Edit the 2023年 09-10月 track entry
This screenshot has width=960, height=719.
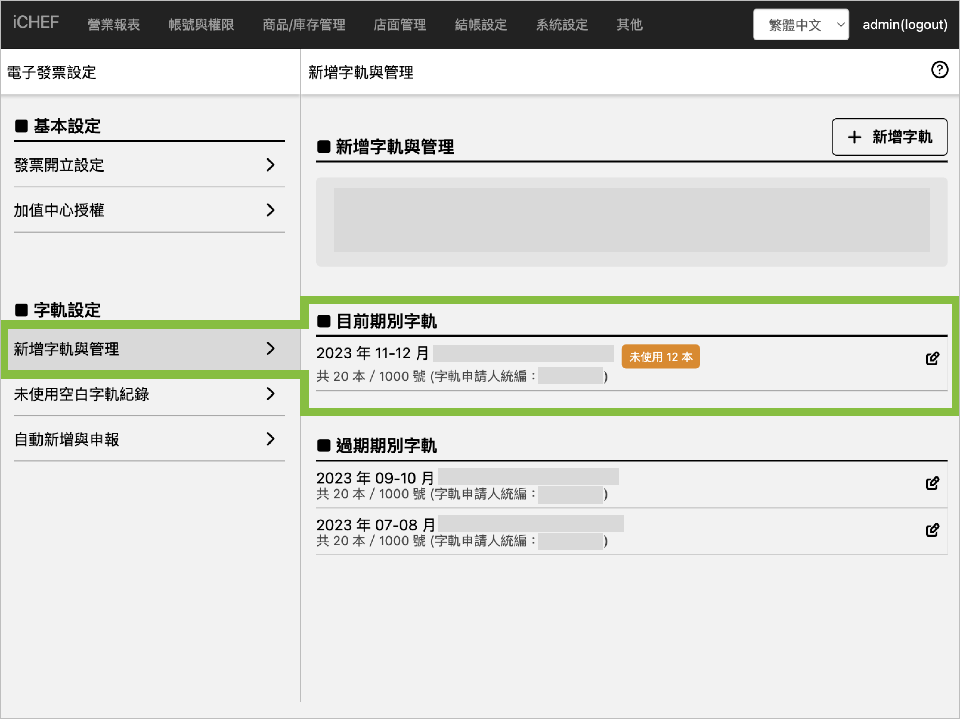pos(932,483)
